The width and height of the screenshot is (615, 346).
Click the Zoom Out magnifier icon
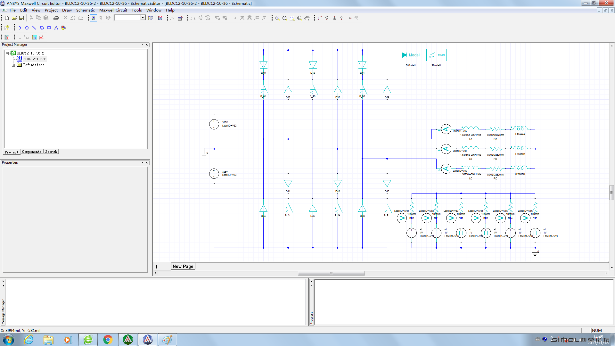click(285, 18)
